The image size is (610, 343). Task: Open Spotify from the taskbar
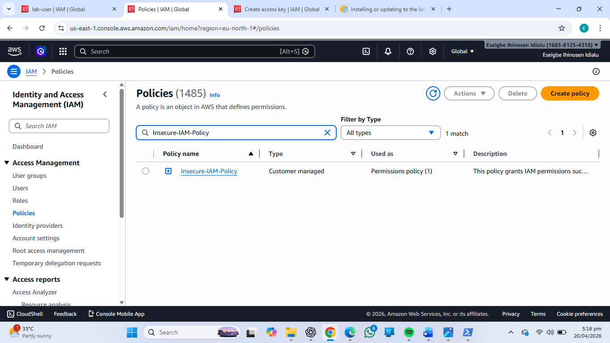(x=409, y=332)
